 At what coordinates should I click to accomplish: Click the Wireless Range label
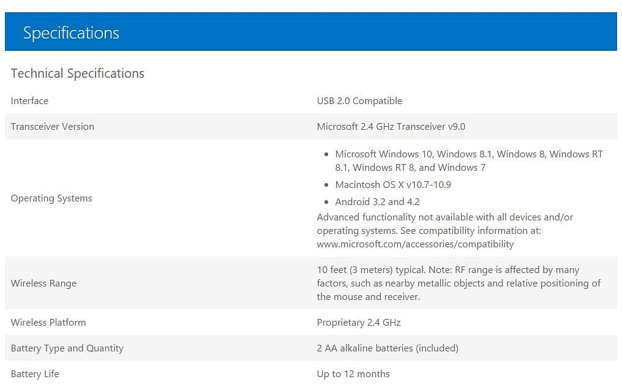click(43, 283)
